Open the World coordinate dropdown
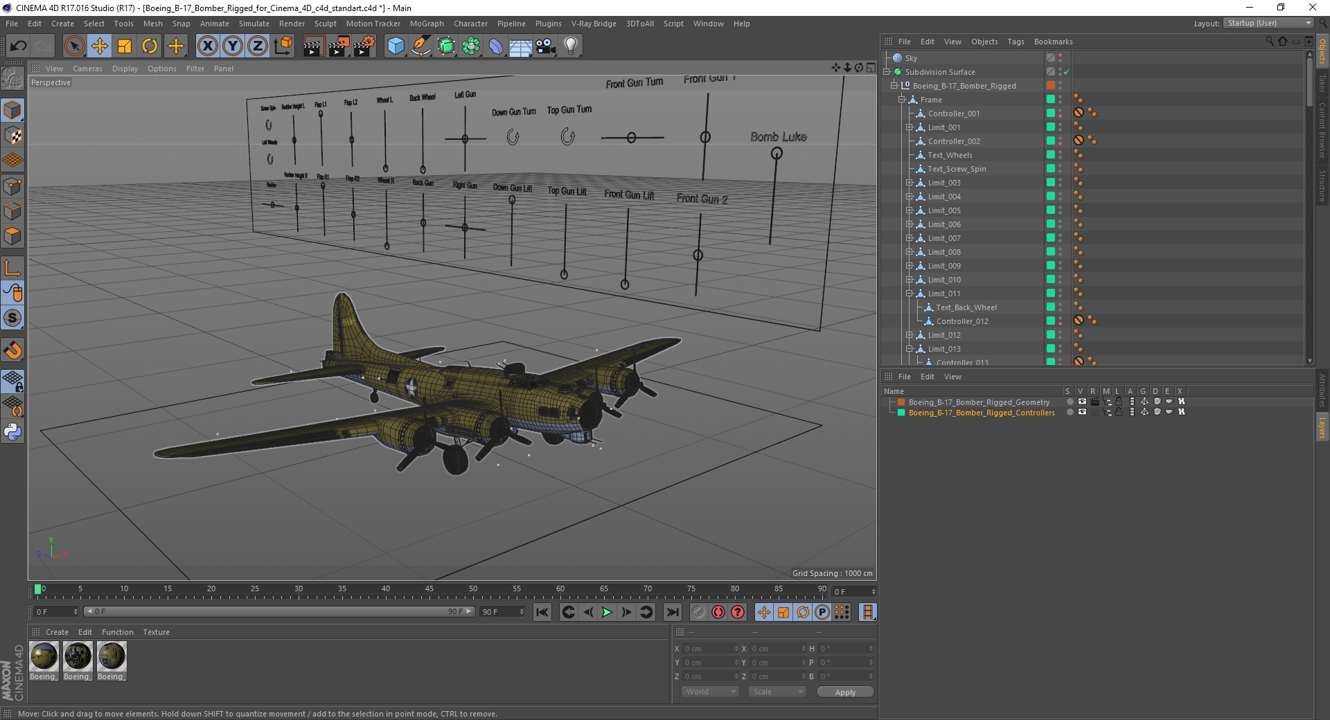Screen dimensions: 1330x720 point(710,692)
